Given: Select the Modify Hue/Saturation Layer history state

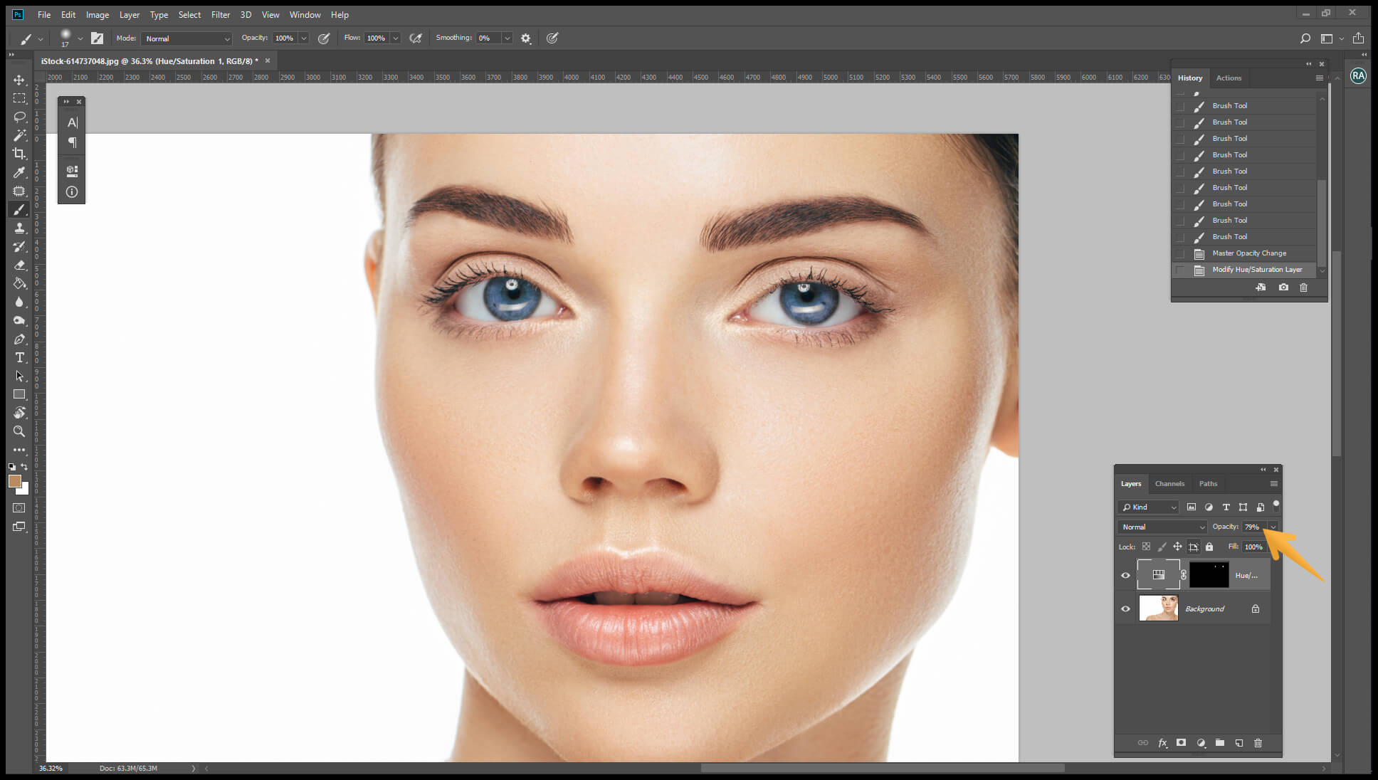Looking at the screenshot, I should coord(1256,270).
